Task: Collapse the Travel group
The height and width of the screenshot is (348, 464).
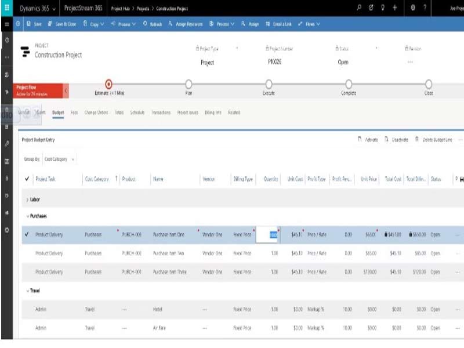Action: [x=27, y=291]
